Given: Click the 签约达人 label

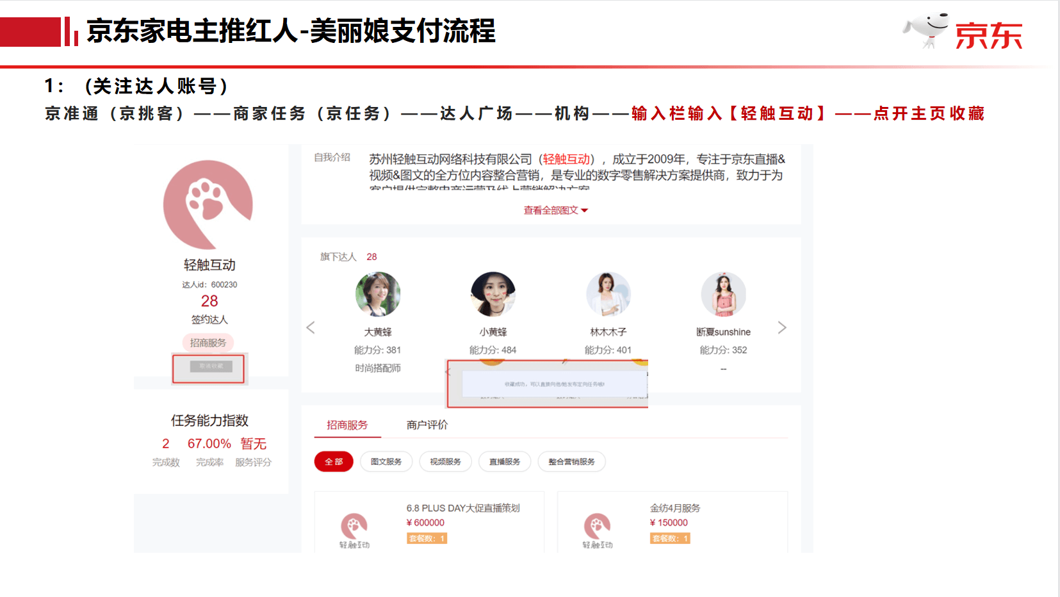Looking at the screenshot, I should pos(209,319).
